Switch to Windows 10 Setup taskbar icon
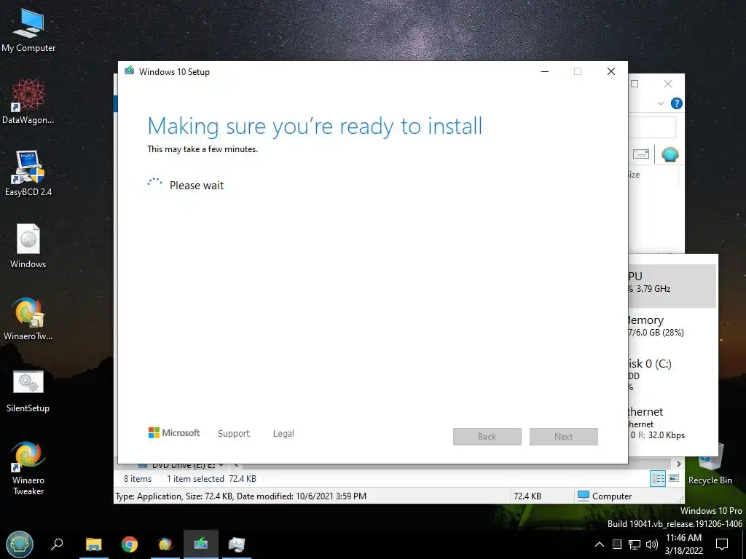Image resolution: width=746 pixels, height=559 pixels. click(x=201, y=544)
